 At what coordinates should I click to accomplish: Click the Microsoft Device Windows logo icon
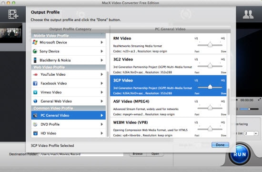click(x=35, y=42)
